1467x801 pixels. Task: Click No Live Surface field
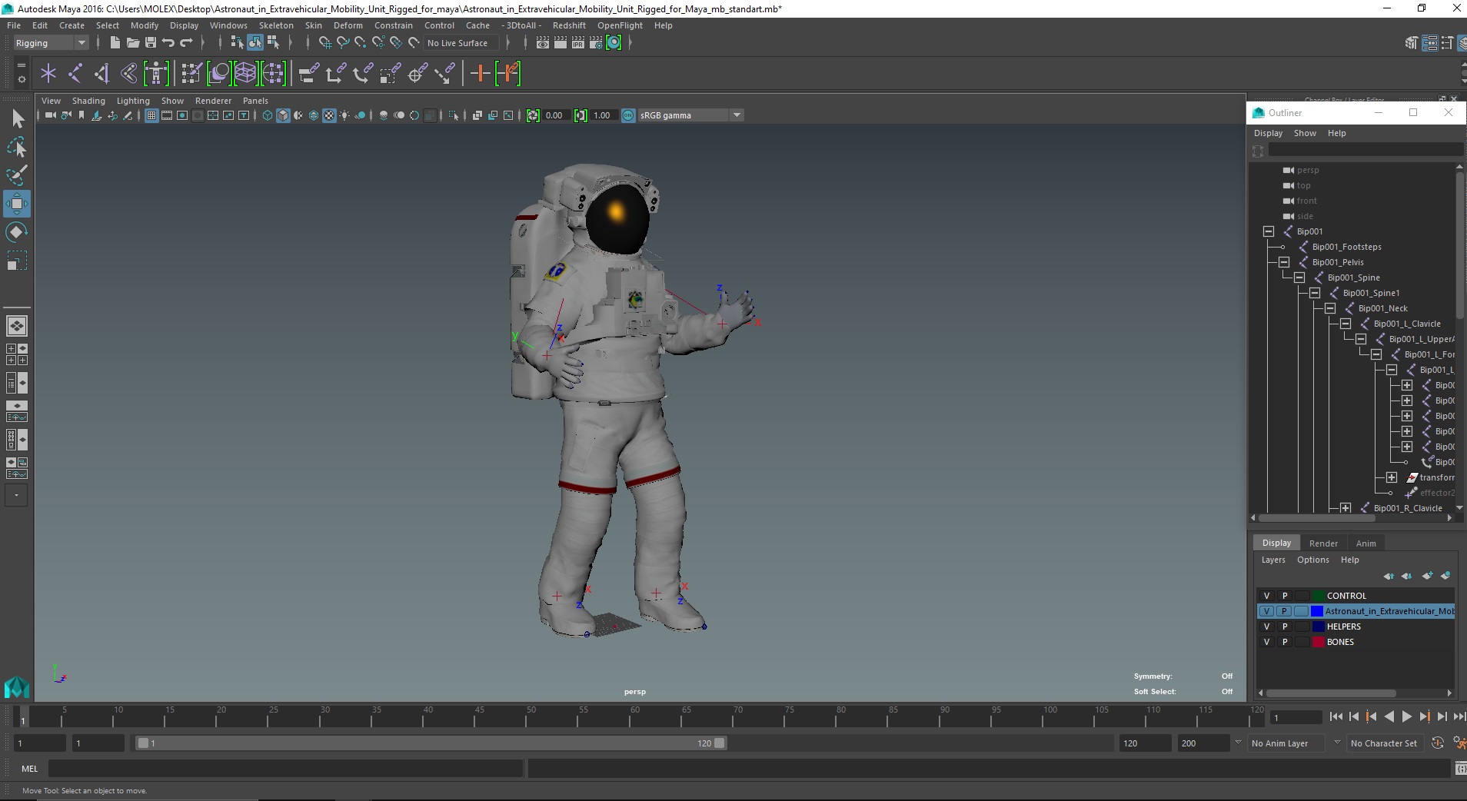click(x=460, y=43)
